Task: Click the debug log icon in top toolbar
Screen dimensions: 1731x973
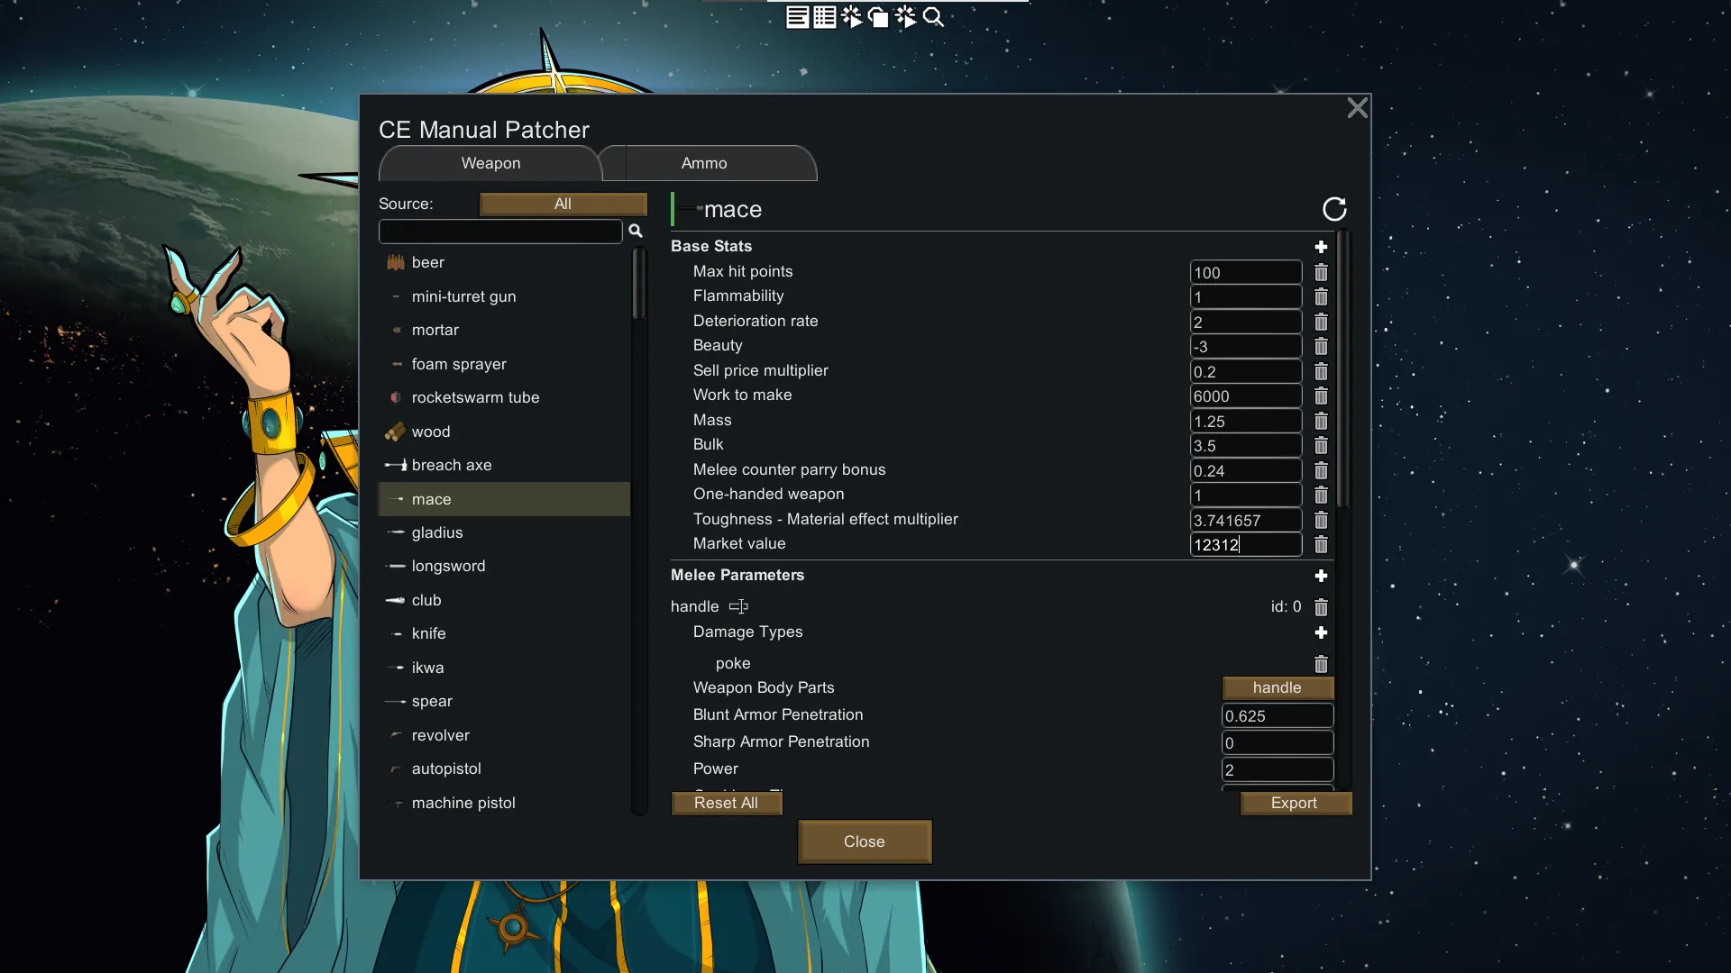Action: [797, 17]
